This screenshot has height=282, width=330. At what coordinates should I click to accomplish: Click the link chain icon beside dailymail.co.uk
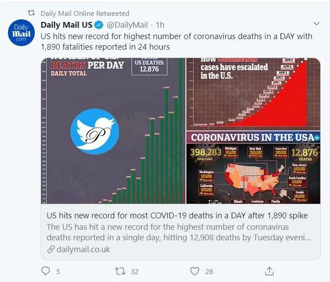coord(51,249)
